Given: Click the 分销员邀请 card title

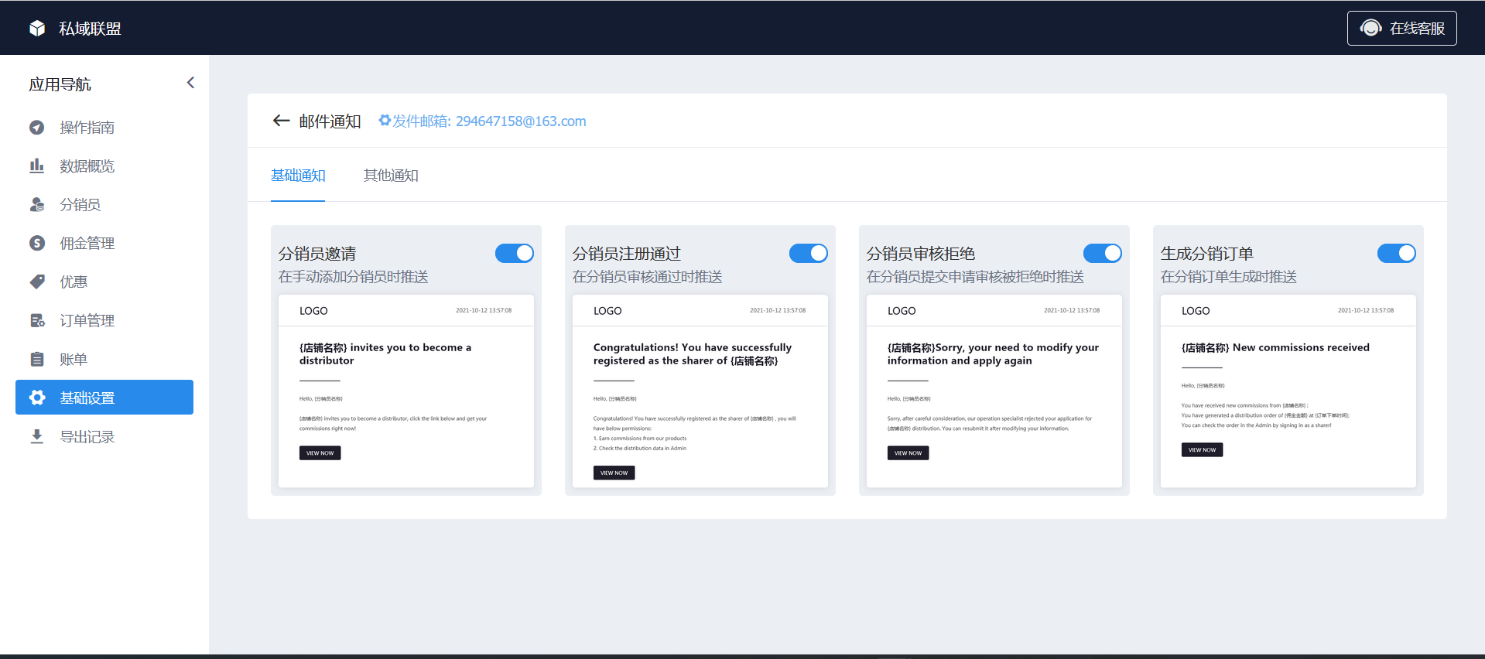Looking at the screenshot, I should pyautogui.click(x=317, y=254).
